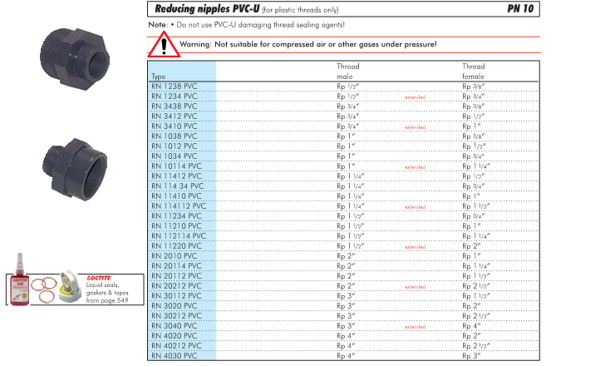This screenshot has width=615, height=366.
Task: Select the RN 20212 PVC type entry
Action: pos(176,286)
